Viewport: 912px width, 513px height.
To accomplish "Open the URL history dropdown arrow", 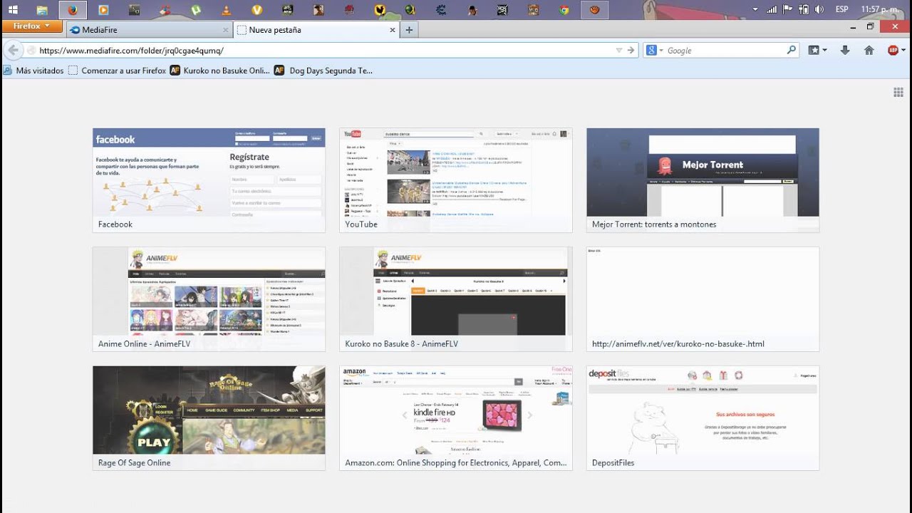I will coord(618,51).
